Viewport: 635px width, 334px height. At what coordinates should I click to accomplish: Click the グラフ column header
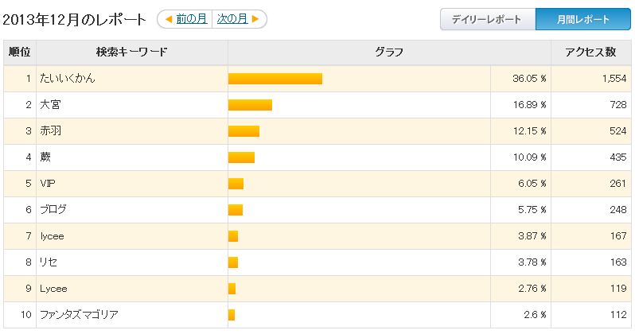point(389,52)
